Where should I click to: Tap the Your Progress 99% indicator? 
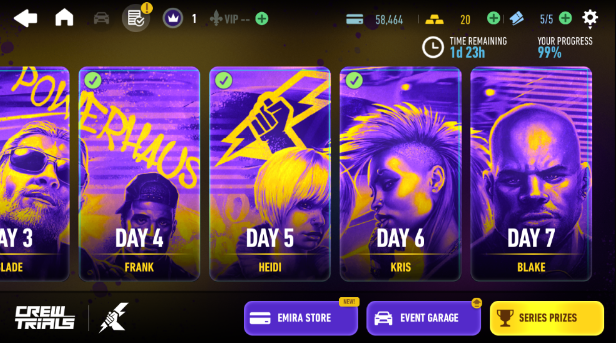565,47
